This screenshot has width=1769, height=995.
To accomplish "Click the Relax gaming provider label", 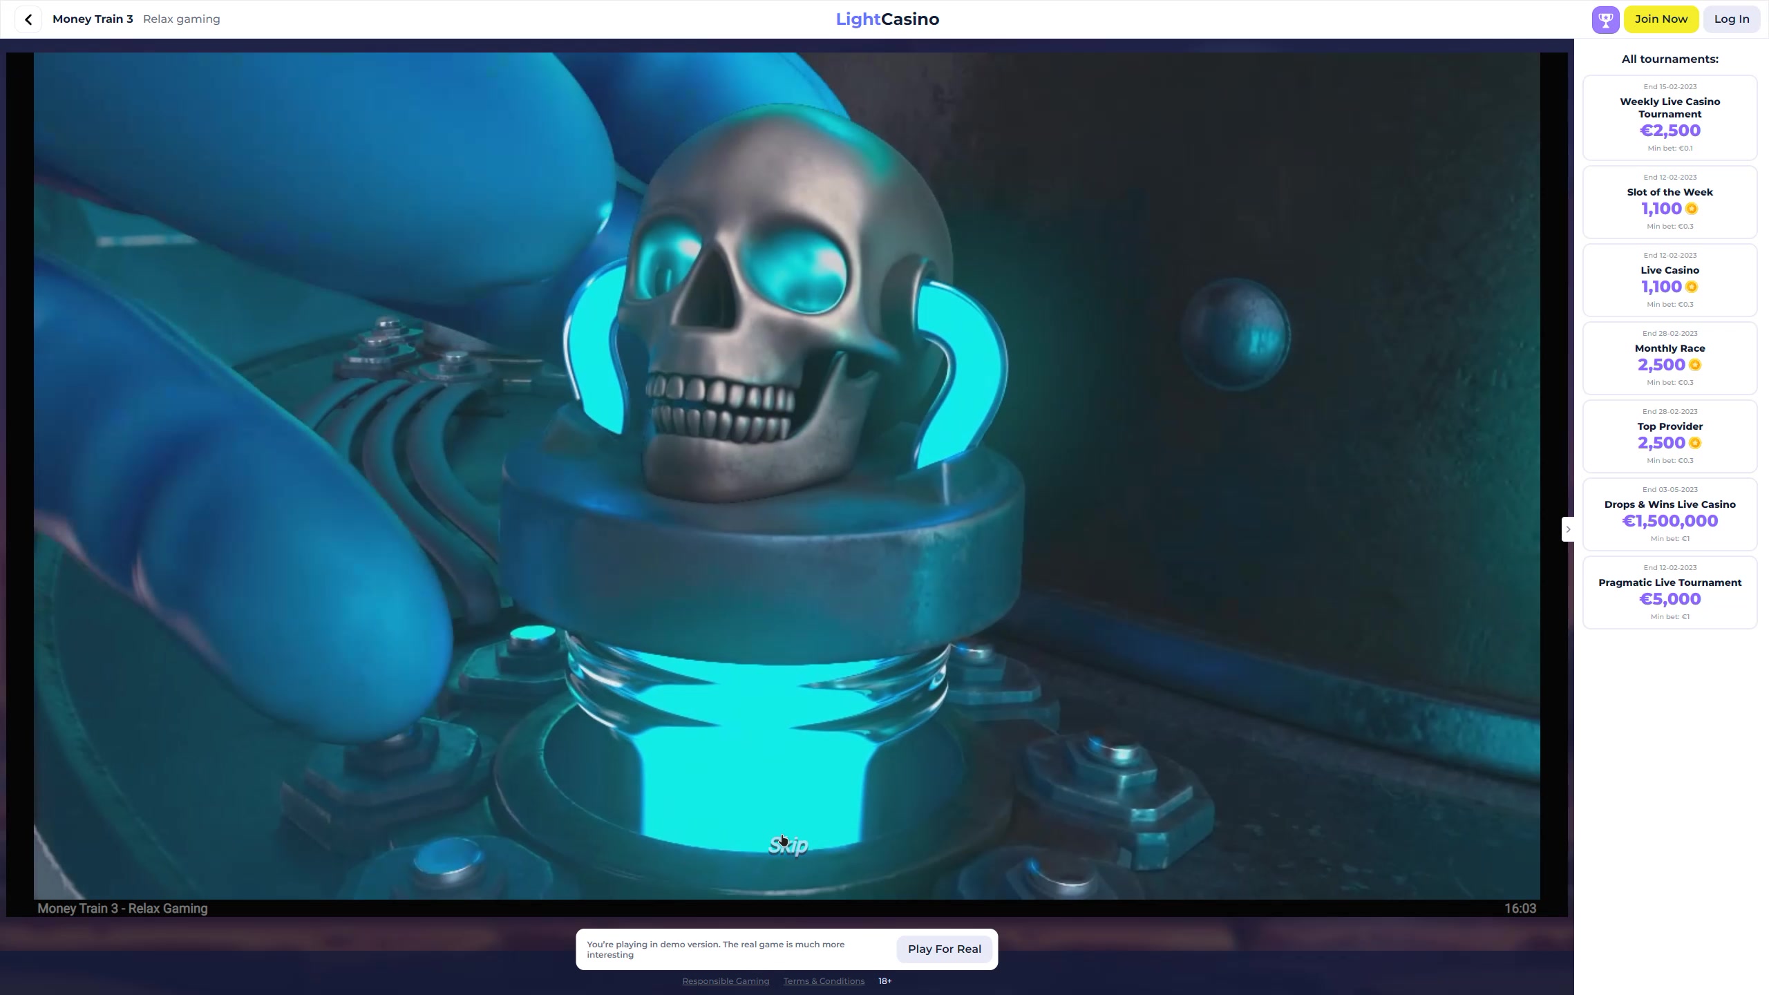I will [x=181, y=19].
